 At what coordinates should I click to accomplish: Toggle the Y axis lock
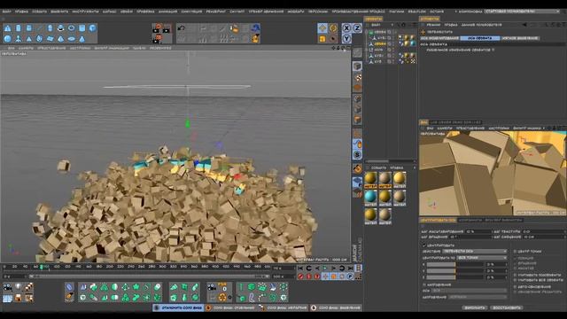(346, 38)
